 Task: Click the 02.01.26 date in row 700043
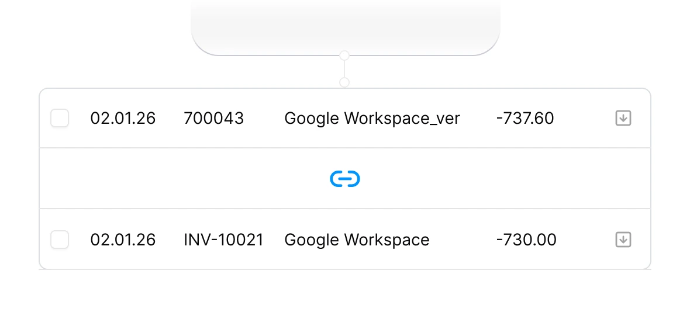point(123,119)
